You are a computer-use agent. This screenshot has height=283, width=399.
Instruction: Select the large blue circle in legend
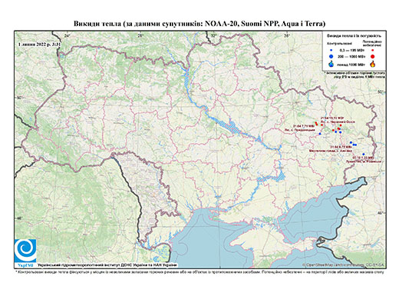pos(331,56)
